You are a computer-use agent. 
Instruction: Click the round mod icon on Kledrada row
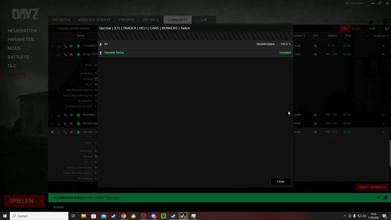pyautogui.click(x=71, y=115)
